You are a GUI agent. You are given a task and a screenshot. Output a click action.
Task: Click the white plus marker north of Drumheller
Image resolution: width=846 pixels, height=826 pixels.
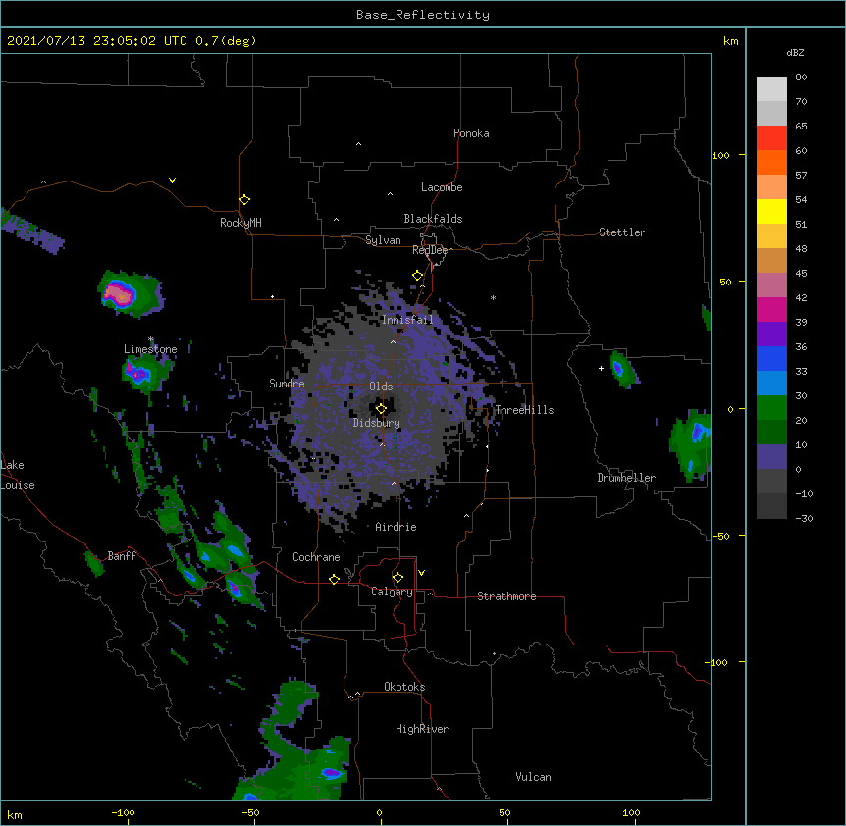click(x=601, y=368)
